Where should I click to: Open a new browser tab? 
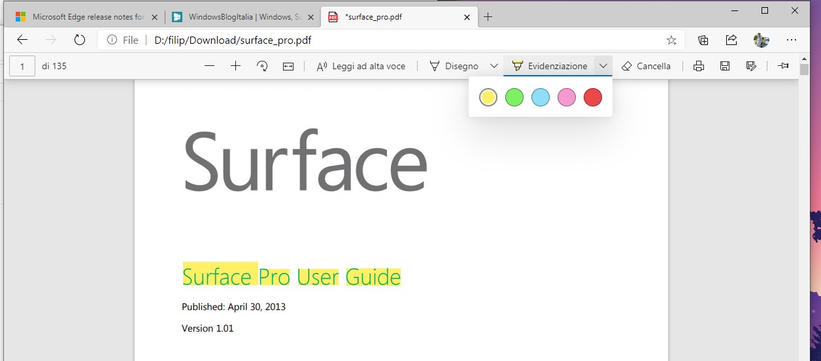click(488, 17)
